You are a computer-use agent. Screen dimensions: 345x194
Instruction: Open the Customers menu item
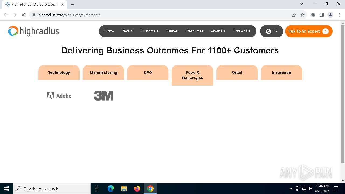click(x=150, y=31)
